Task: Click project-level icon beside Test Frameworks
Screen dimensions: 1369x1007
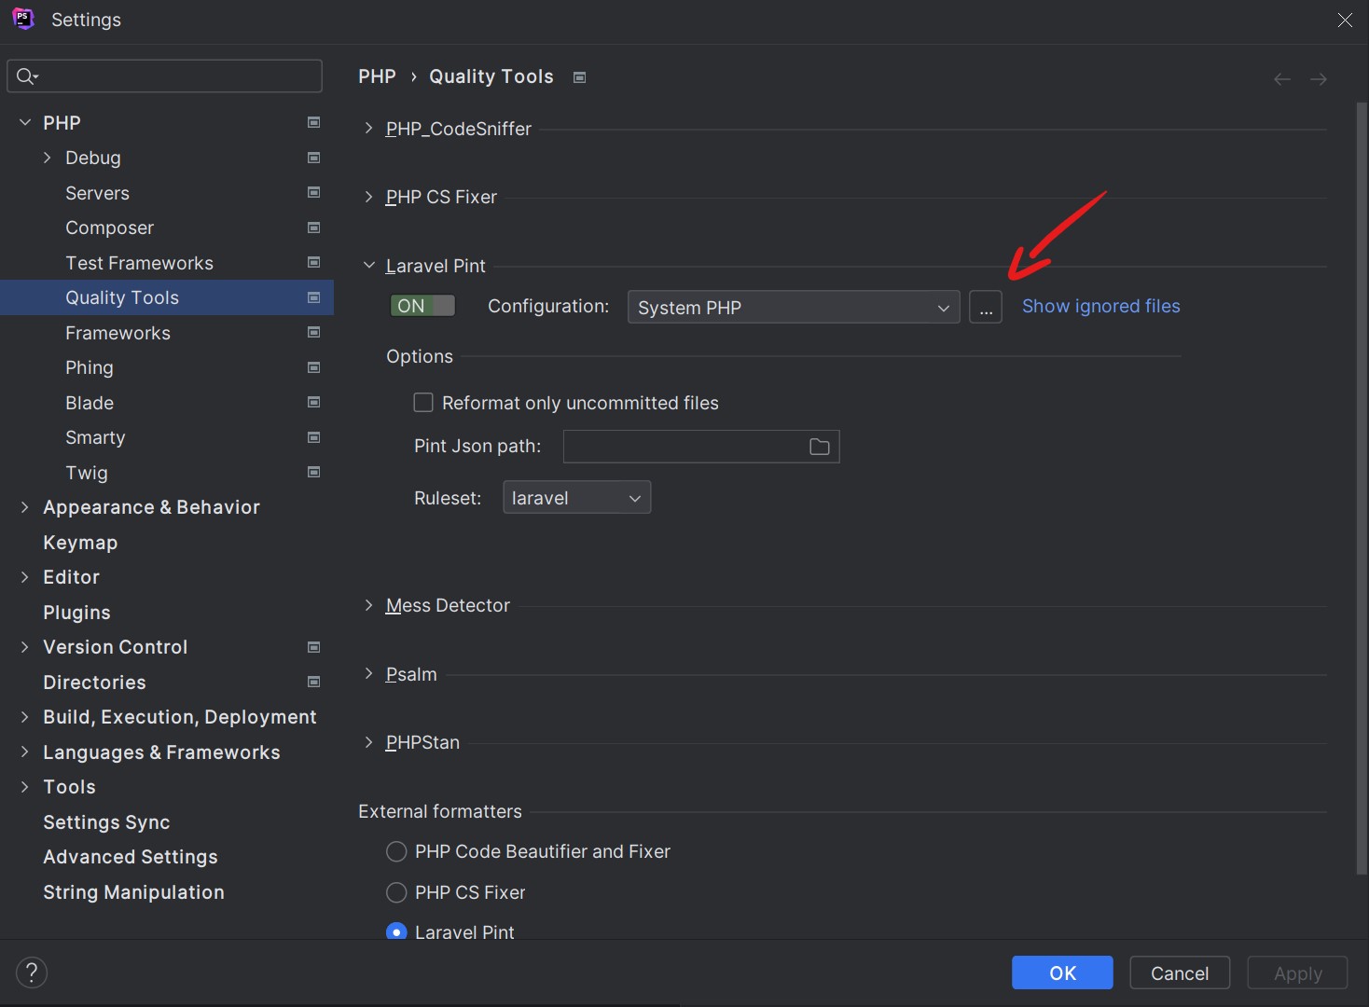Action: click(x=314, y=262)
